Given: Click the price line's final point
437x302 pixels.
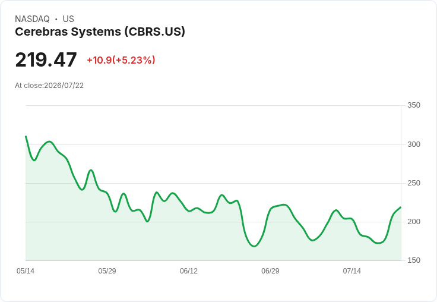Looking at the screenshot, I should coord(401,207).
